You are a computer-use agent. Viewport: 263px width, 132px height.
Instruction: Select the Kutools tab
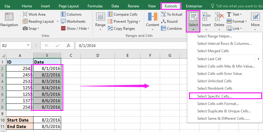pos(171,6)
